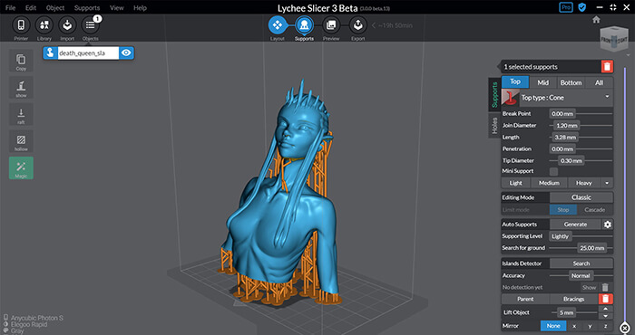The width and height of the screenshot is (635, 335).
Task: Click the Copy tool in left sidebar
Action: [x=21, y=61]
